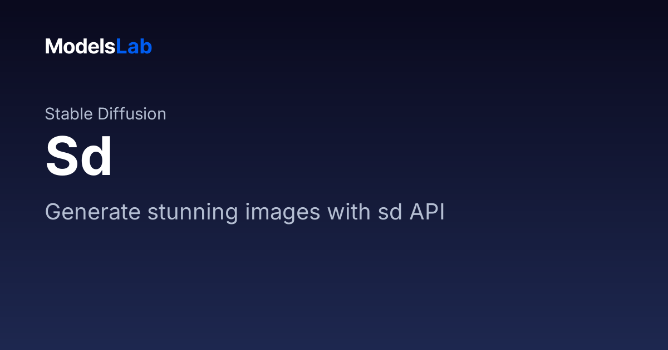
Task: Click the word "Generate" in the tagline
Action: 93,212
